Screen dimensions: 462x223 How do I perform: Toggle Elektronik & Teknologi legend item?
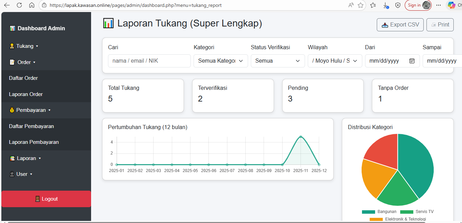(397, 219)
